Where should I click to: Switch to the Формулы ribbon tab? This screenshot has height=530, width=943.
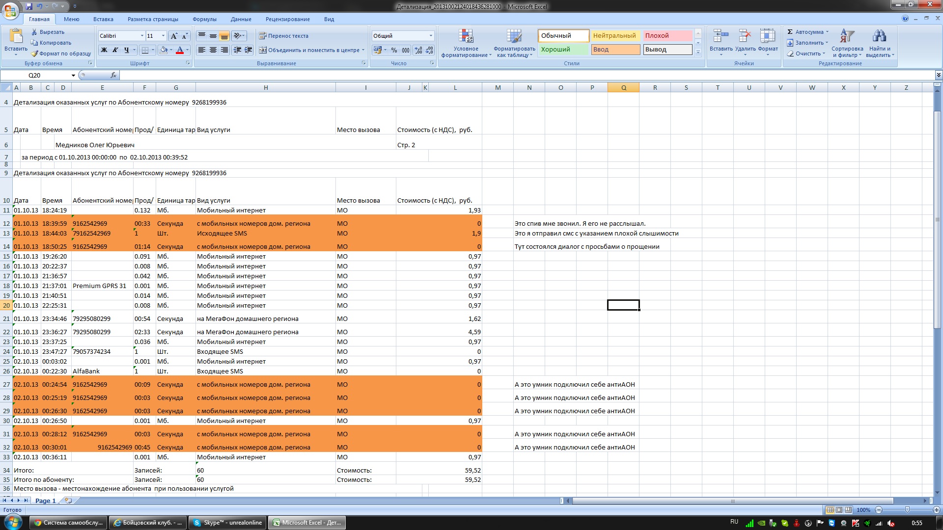(204, 19)
